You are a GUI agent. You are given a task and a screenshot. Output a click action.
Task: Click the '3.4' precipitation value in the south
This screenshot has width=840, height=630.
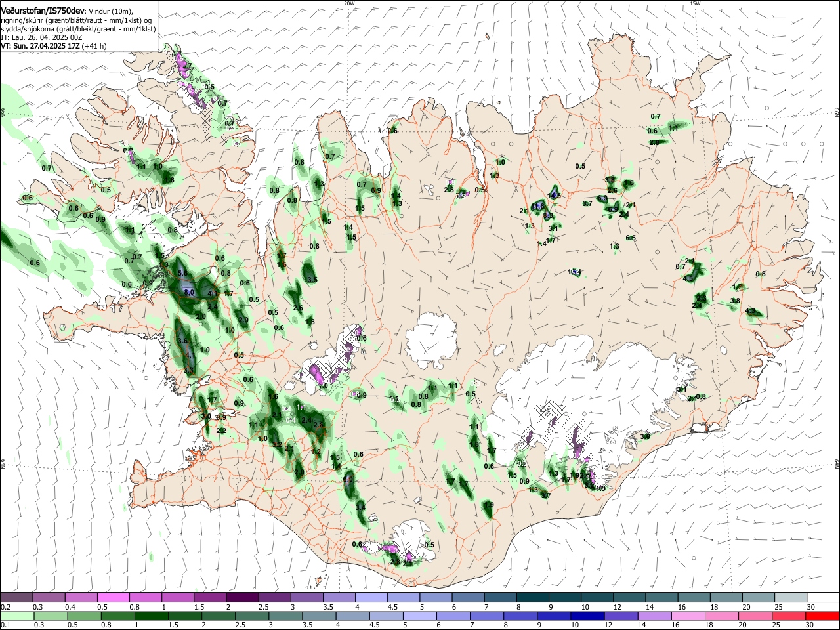coord(360,507)
